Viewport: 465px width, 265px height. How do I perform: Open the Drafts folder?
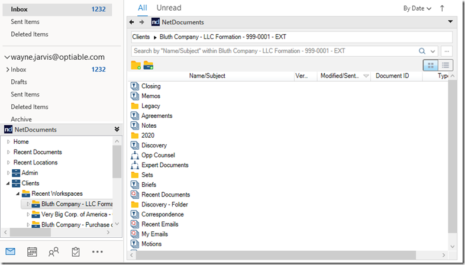[19, 82]
